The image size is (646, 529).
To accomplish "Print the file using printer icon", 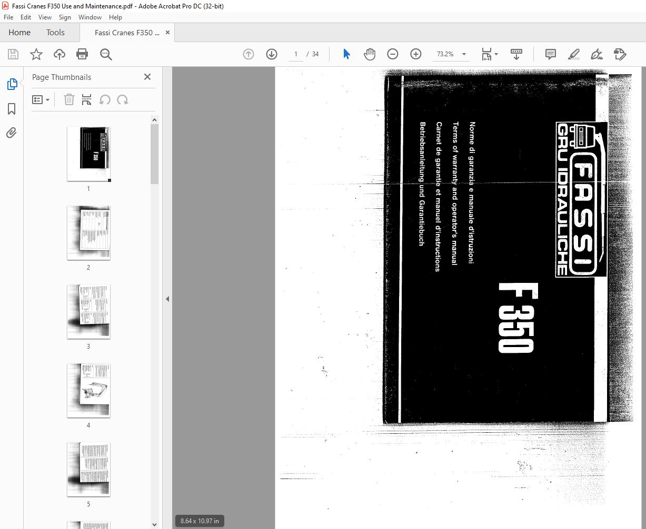I will pyautogui.click(x=82, y=54).
